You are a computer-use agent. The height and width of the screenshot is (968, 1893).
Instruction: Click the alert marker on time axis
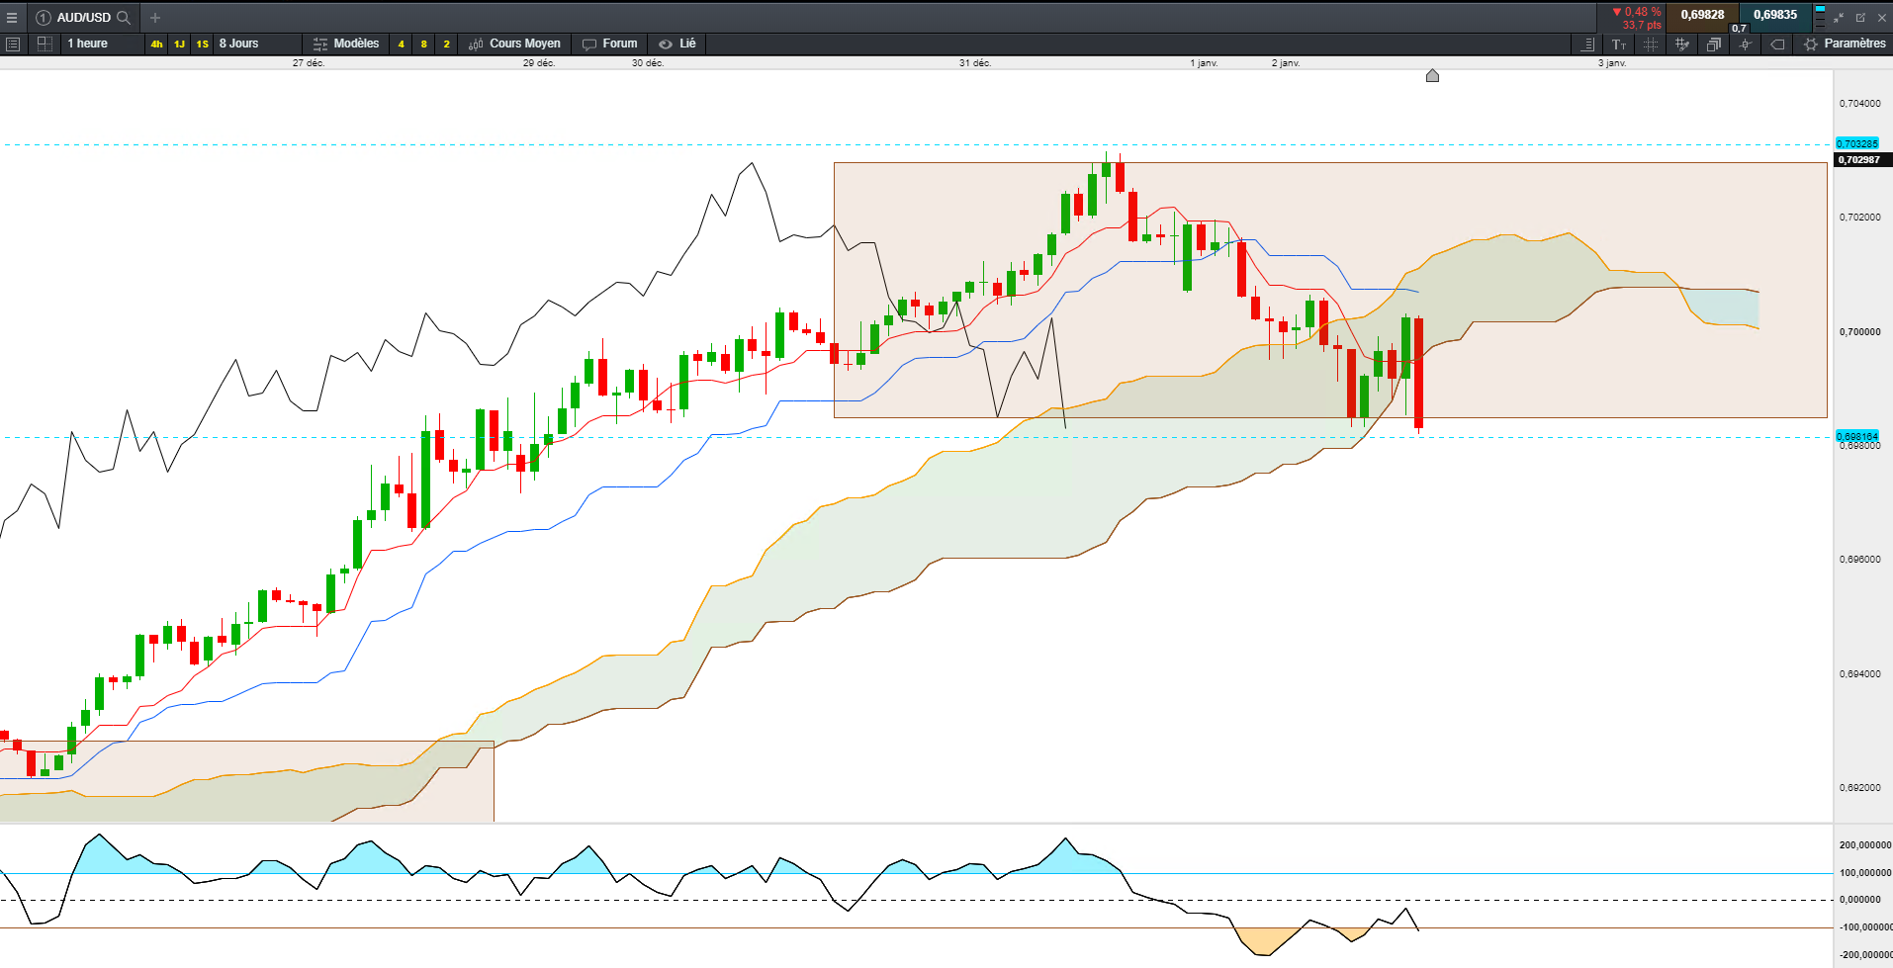click(1432, 76)
